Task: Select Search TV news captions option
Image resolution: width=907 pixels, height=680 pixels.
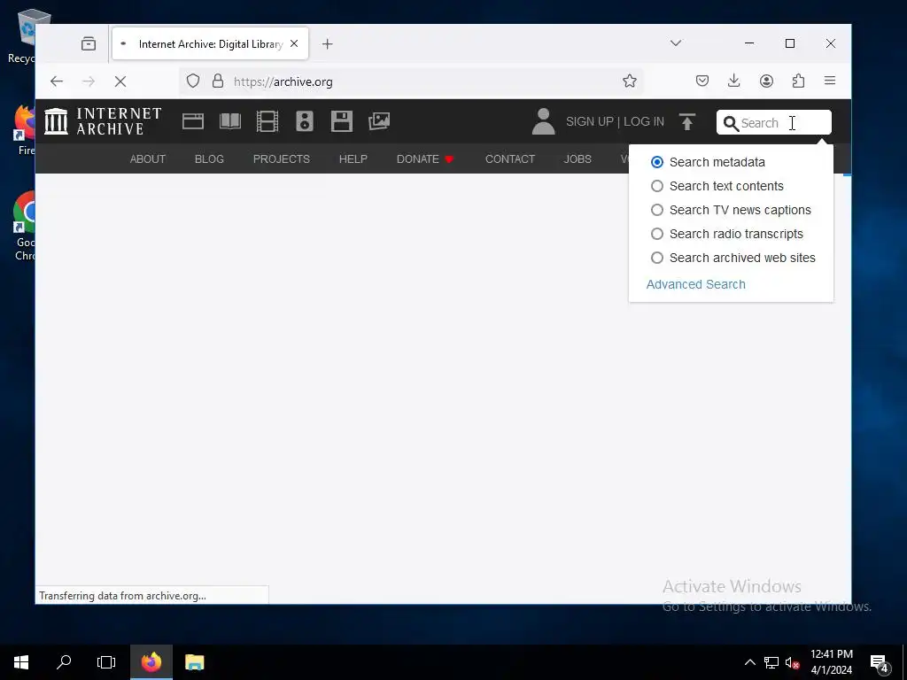Action: [731, 210]
